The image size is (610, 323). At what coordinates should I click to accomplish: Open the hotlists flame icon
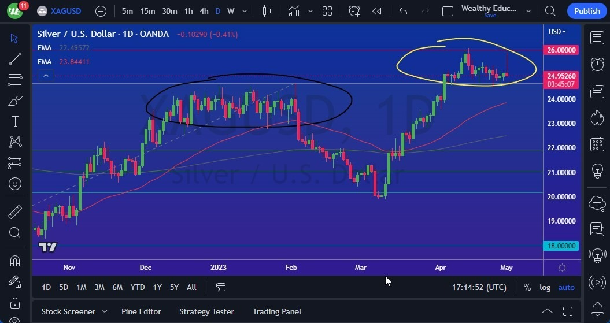[597, 117]
